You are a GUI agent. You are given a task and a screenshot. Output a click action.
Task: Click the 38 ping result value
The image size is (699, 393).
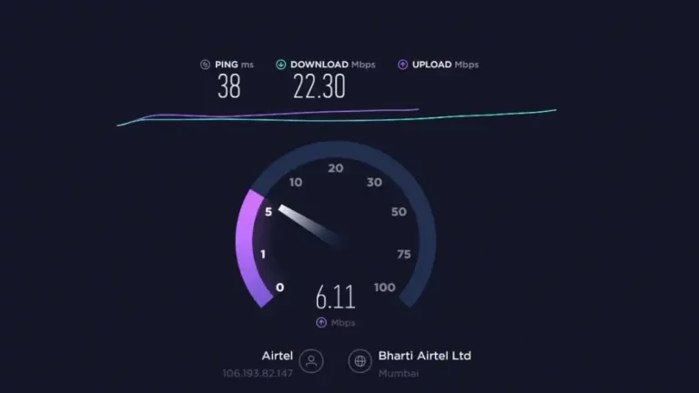tap(229, 86)
